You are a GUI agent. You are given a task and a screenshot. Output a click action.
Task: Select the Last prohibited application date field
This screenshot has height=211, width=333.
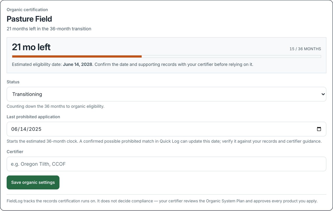(166, 129)
